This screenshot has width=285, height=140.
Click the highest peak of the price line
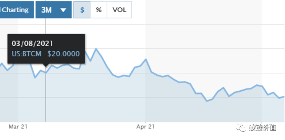click(96, 49)
